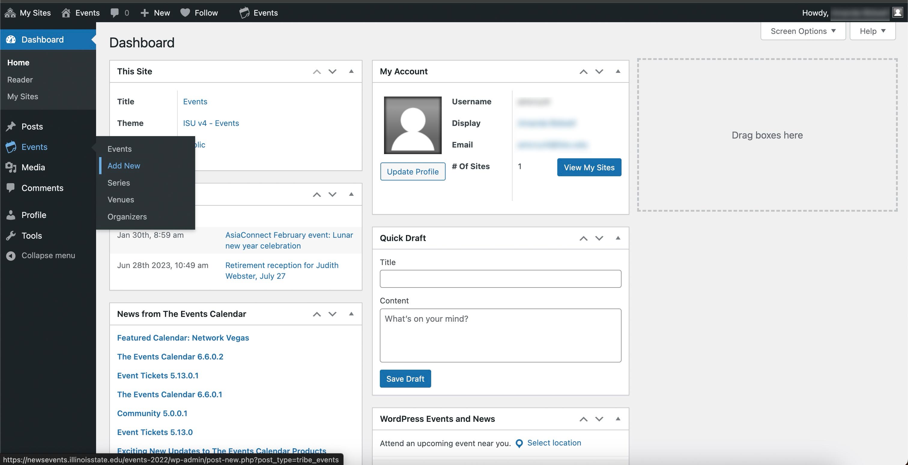Open Venues in Events submenu
Image resolution: width=908 pixels, height=465 pixels.
[121, 200]
